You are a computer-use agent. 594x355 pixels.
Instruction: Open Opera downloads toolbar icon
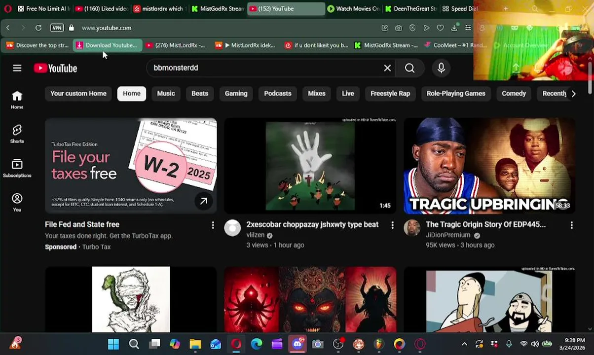pyautogui.click(x=454, y=28)
